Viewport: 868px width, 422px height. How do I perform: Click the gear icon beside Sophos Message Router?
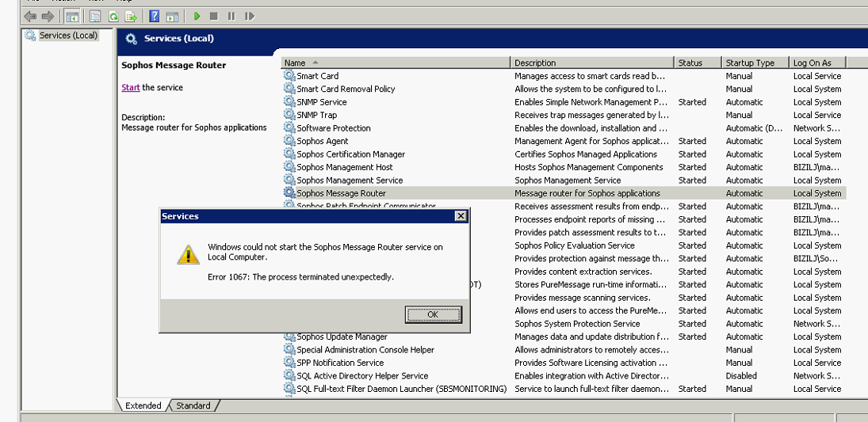(289, 193)
